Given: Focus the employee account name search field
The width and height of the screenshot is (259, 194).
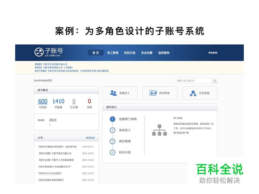Looking at the screenshot, I should click(x=193, y=81).
